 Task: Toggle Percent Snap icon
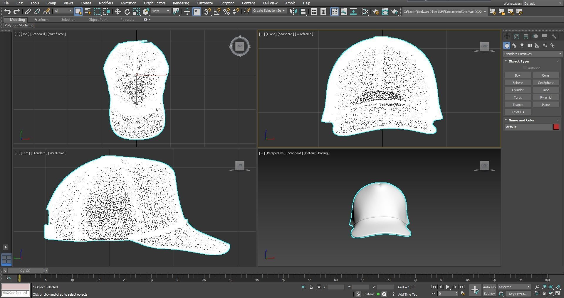tap(226, 11)
